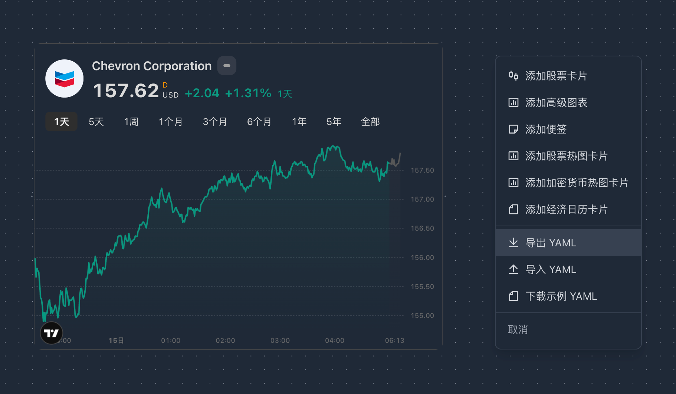Click the chart icon beside 添加高级图表
This screenshot has height=394, width=676.
(513, 102)
